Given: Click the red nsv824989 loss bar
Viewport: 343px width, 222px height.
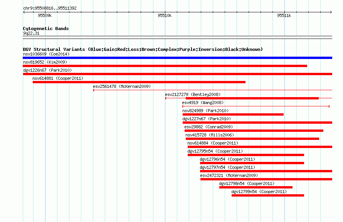Looking at the screenshot, I should pyautogui.click(x=233, y=114).
